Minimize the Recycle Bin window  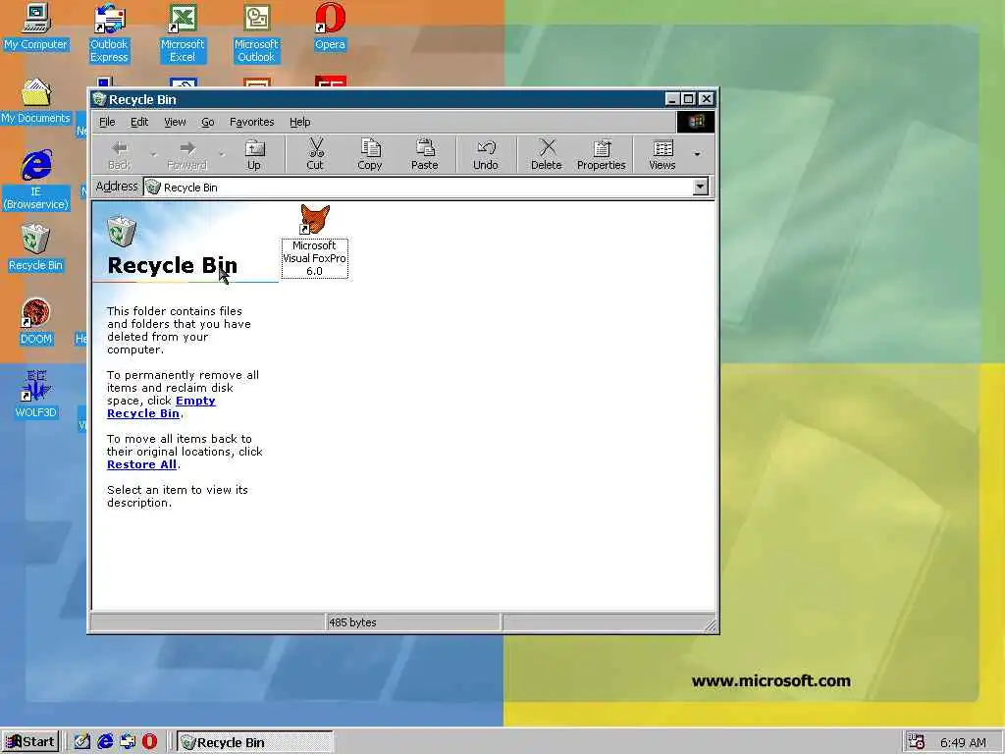671,99
